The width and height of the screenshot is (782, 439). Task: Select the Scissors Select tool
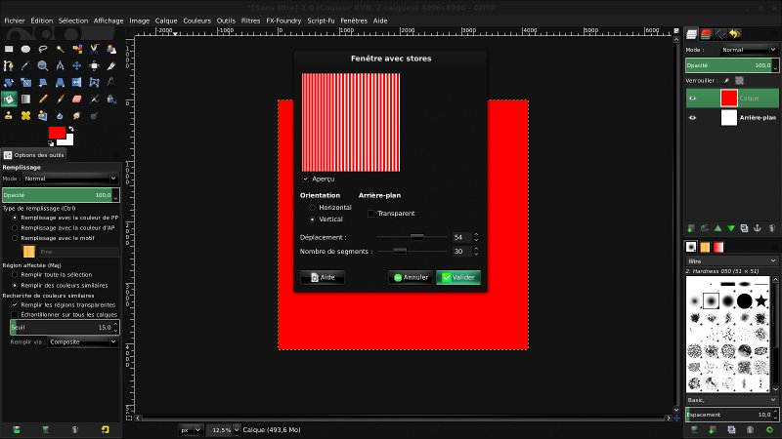pyautogui.click(x=94, y=49)
